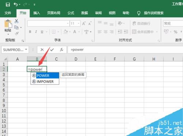Click the Align Left icon
Screen dimensions: 183x136
(x=100, y=32)
